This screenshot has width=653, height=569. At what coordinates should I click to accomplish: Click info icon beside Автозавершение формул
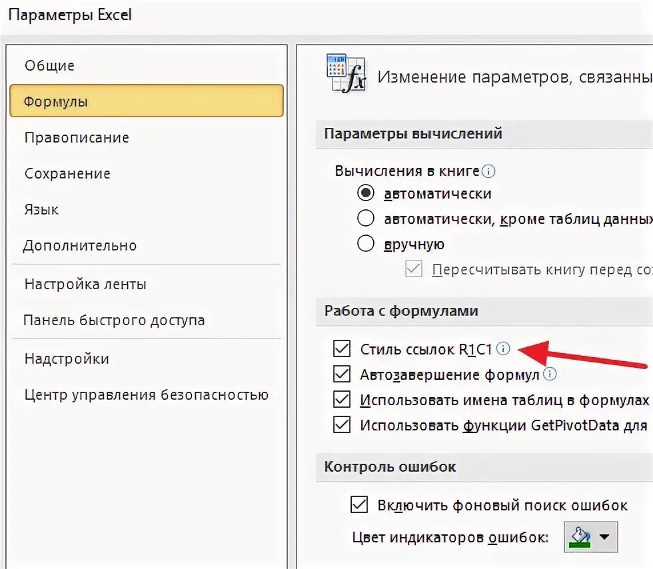550,374
